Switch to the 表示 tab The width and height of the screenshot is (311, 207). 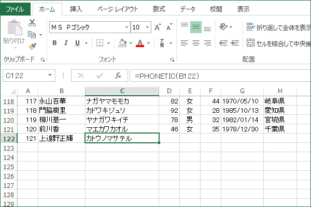click(244, 9)
